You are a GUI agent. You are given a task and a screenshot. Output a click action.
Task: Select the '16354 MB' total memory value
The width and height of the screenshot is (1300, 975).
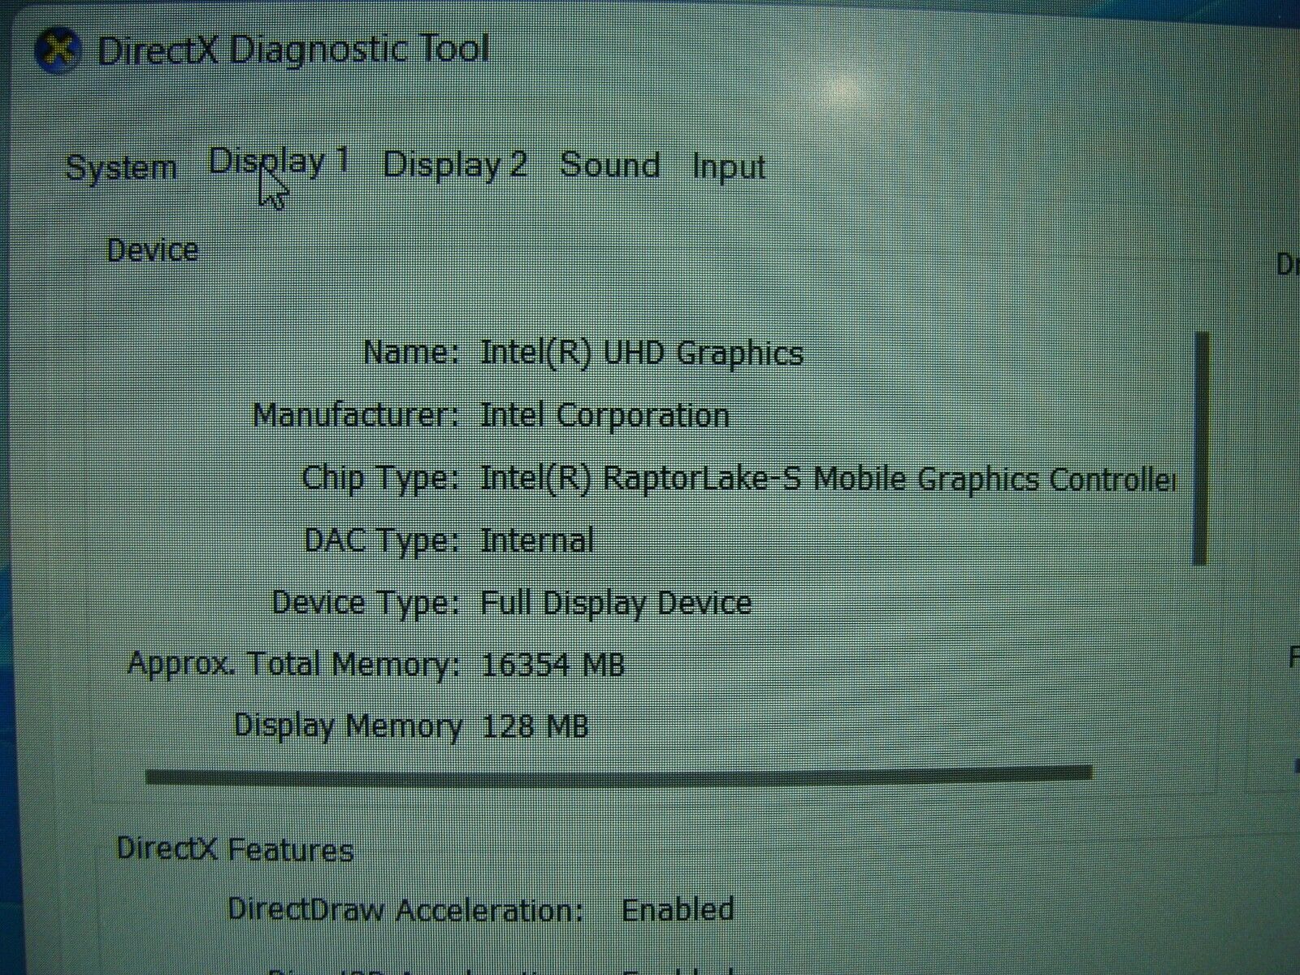click(x=553, y=665)
